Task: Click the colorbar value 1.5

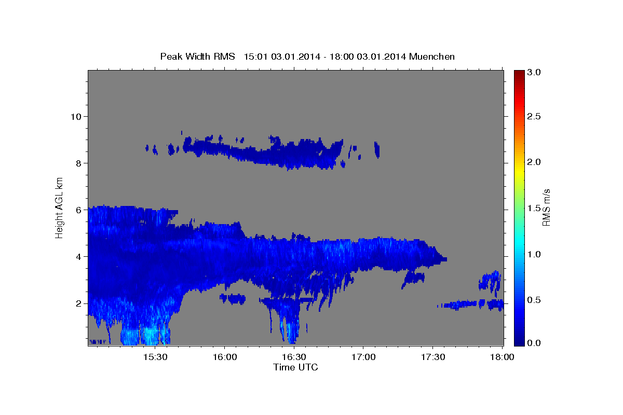Action: [x=534, y=208]
